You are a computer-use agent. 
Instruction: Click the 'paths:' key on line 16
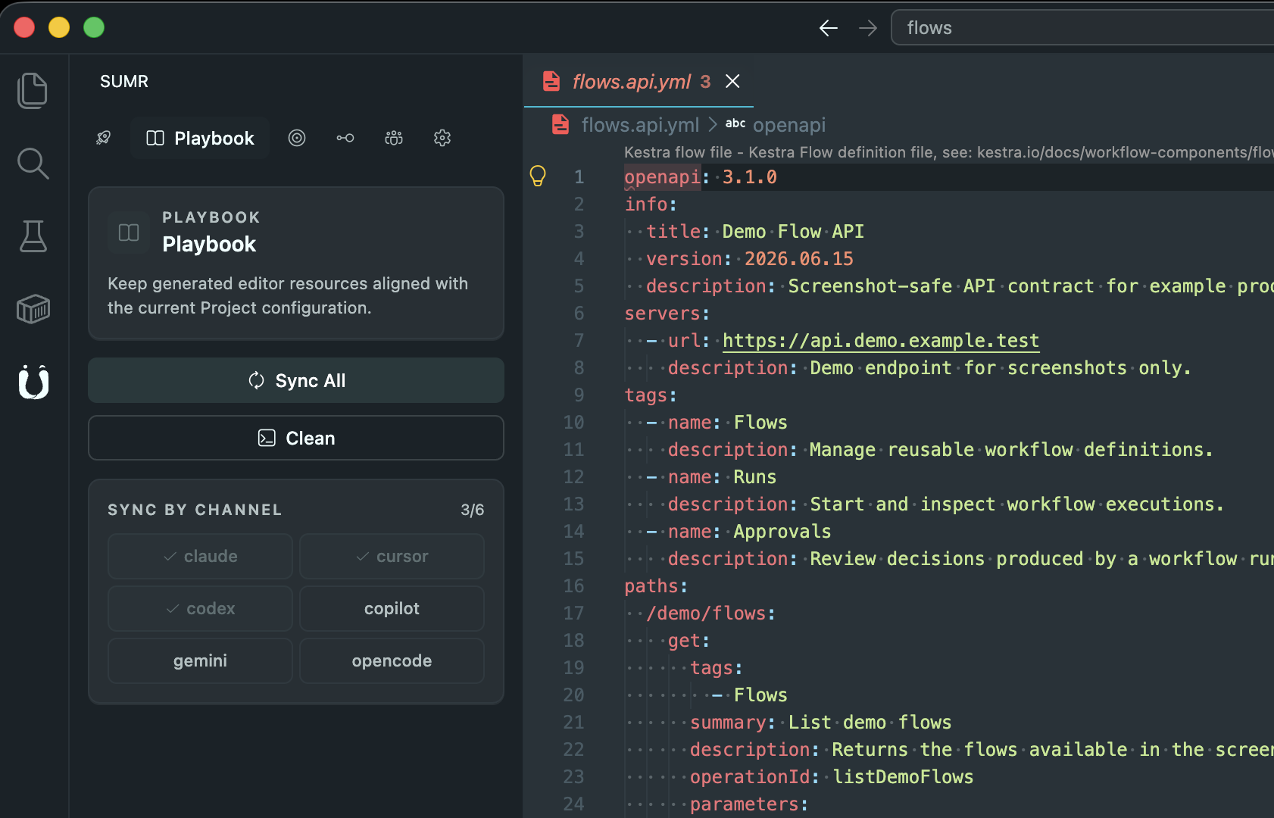pos(656,585)
